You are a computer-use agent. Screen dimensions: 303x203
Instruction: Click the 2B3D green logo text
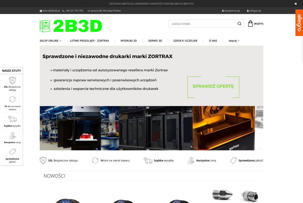coord(78,26)
